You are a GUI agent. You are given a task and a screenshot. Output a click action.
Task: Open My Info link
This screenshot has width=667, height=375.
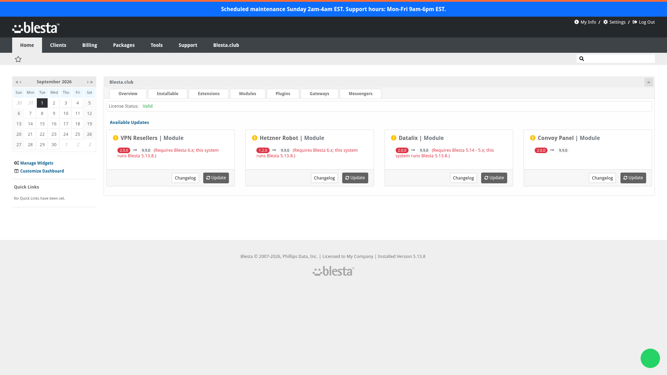[x=585, y=22]
